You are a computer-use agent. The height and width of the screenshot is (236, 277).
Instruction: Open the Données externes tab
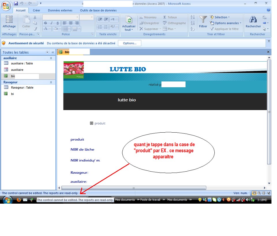(60, 10)
